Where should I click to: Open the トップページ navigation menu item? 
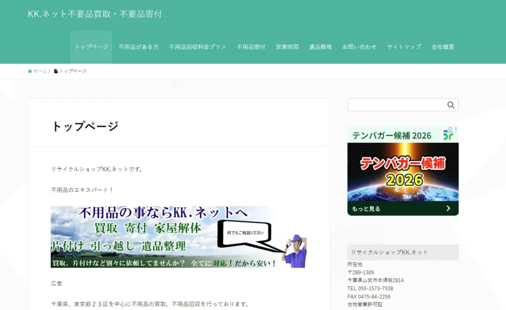pos(91,47)
